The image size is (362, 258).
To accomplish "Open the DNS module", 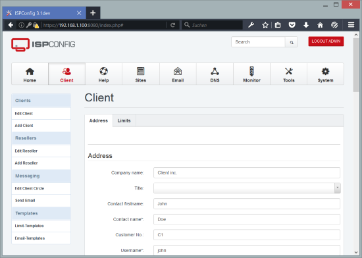I will (215, 74).
